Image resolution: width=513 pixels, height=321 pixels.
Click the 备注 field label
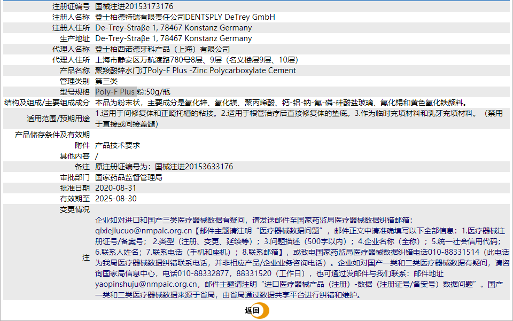(x=82, y=167)
